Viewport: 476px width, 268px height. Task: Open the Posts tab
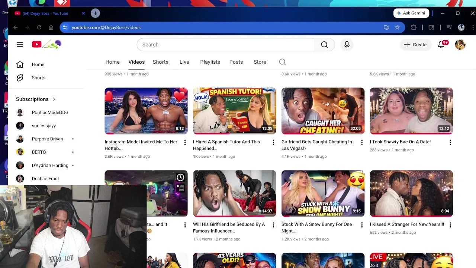[x=236, y=62]
